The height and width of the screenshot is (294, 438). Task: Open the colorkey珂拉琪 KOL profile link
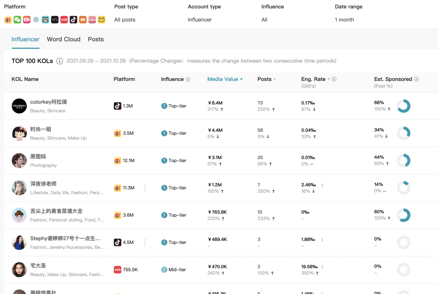coord(48,102)
